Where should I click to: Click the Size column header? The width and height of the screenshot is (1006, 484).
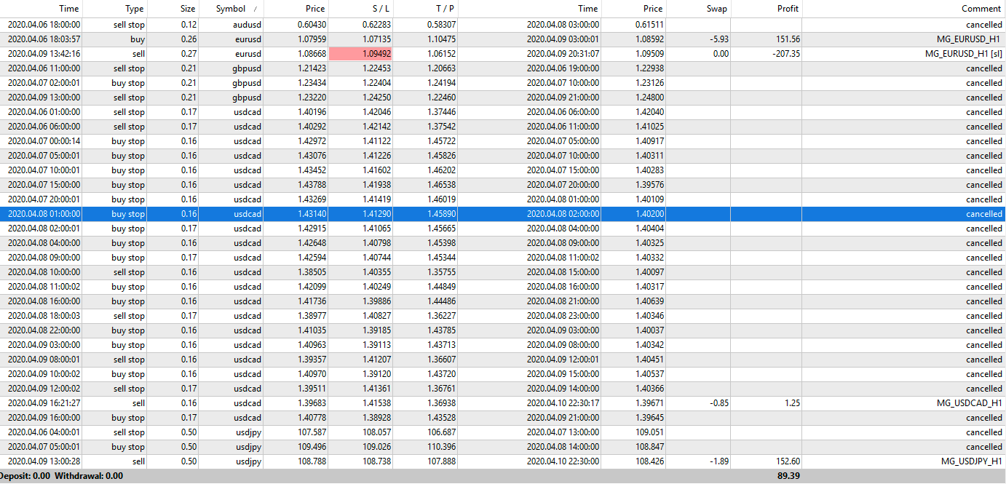pyautogui.click(x=188, y=9)
